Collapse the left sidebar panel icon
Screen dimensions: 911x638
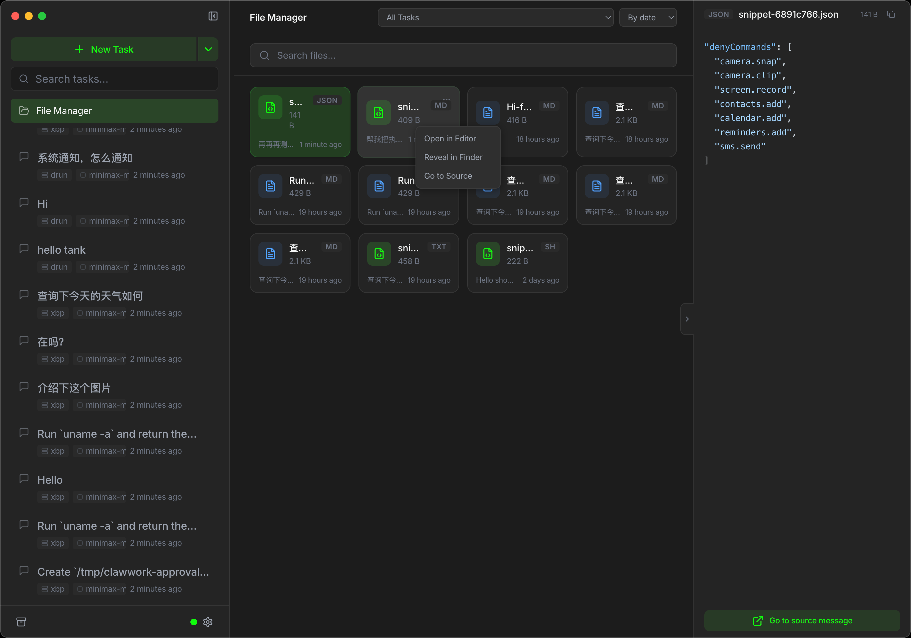coord(213,16)
